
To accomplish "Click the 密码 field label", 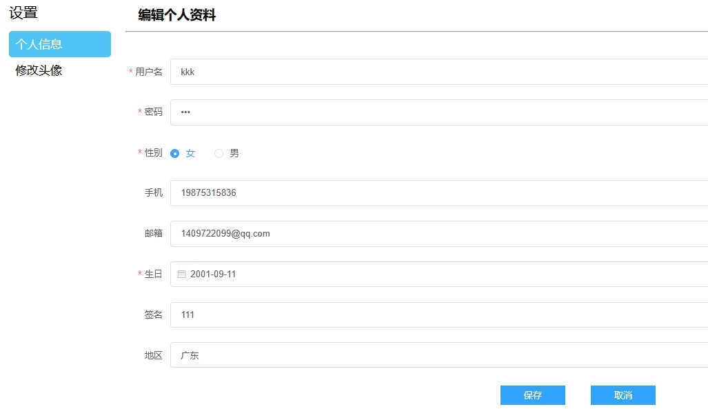I will tap(154, 112).
